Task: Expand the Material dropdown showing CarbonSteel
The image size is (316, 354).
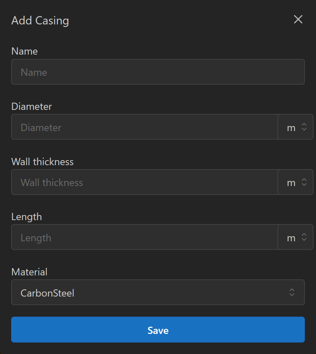Action: 158,292
